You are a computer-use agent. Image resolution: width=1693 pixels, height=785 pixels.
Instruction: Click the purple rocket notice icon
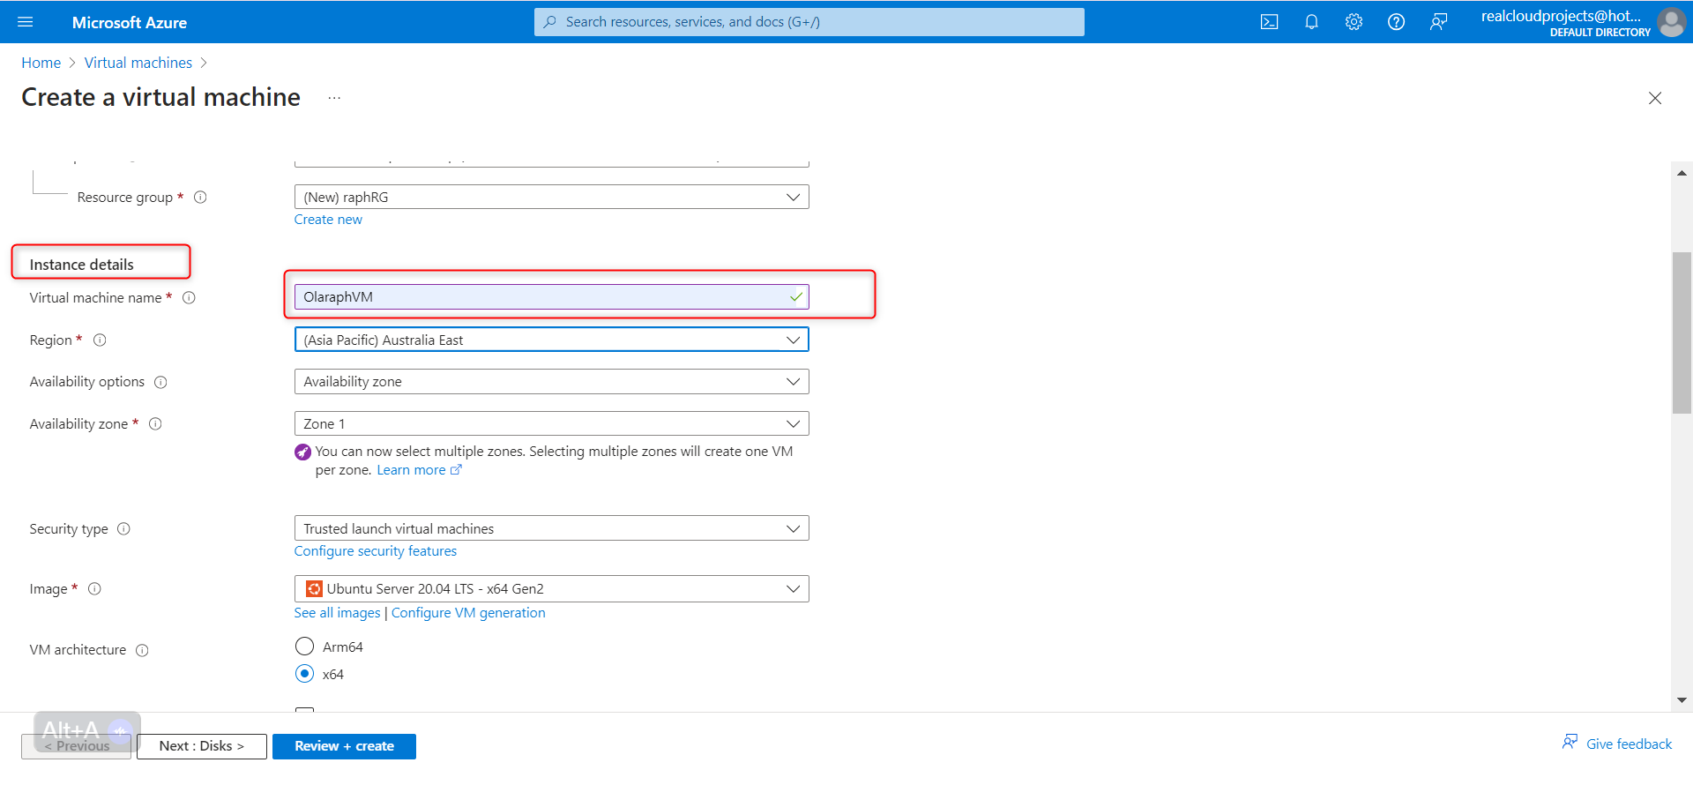point(302,452)
